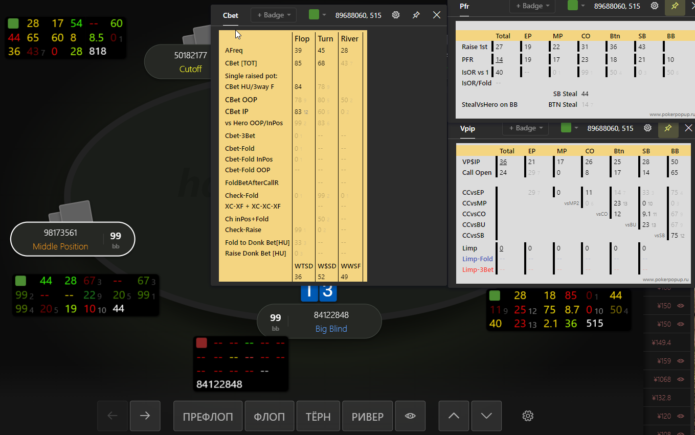Screen dimensions: 695x435
Task: Open replayer settings gear at bottom
Action: pos(528,416)
